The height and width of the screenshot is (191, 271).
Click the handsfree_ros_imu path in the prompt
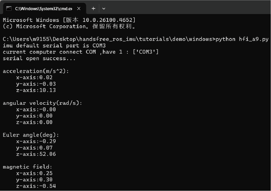pos(108,39)
